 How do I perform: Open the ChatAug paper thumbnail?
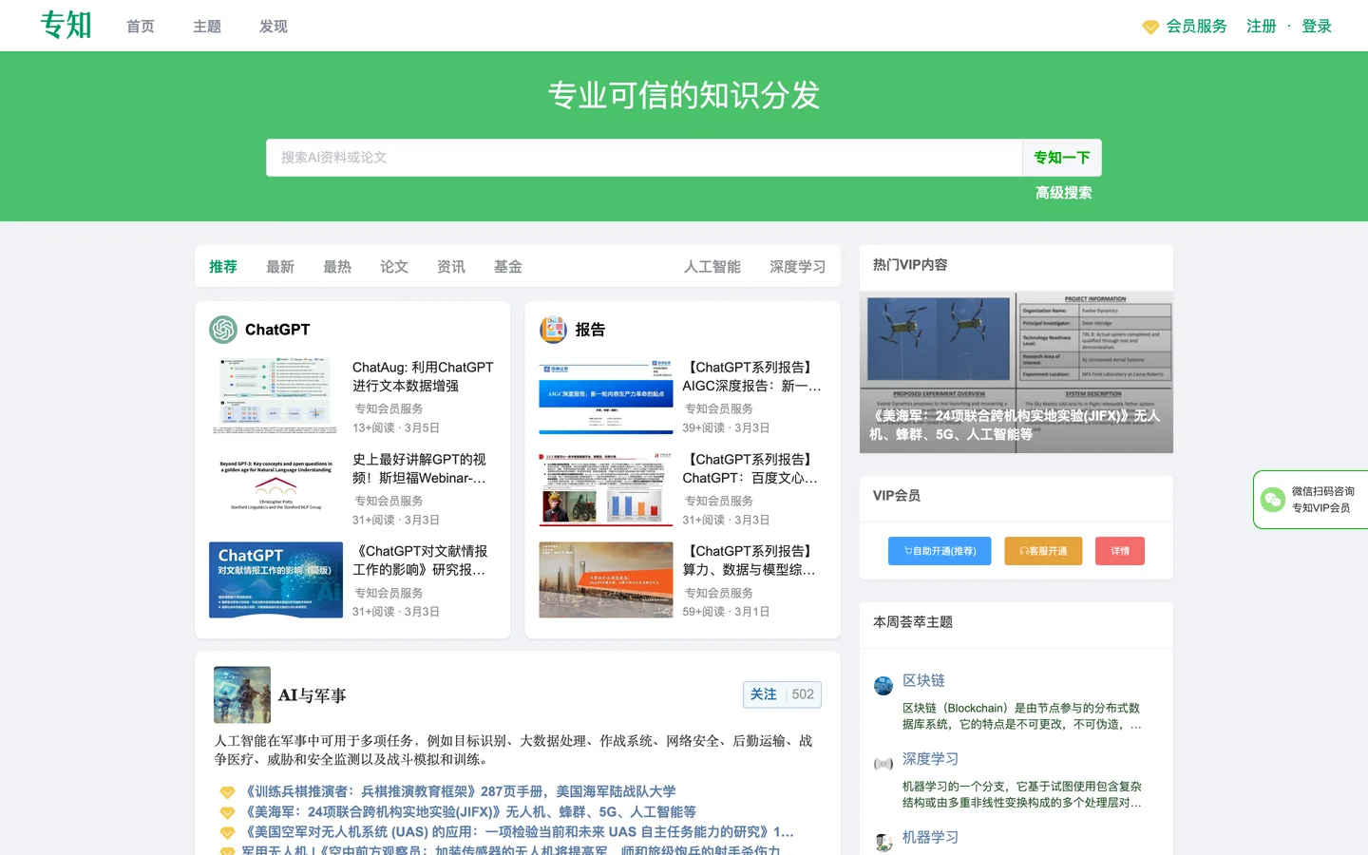click(x=275, y=396)
